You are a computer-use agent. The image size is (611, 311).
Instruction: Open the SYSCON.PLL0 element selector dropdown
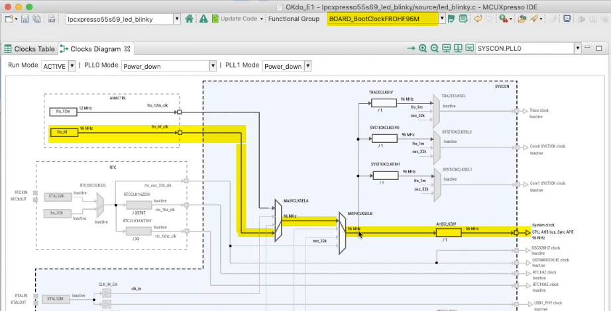click(x=578, y=48)
